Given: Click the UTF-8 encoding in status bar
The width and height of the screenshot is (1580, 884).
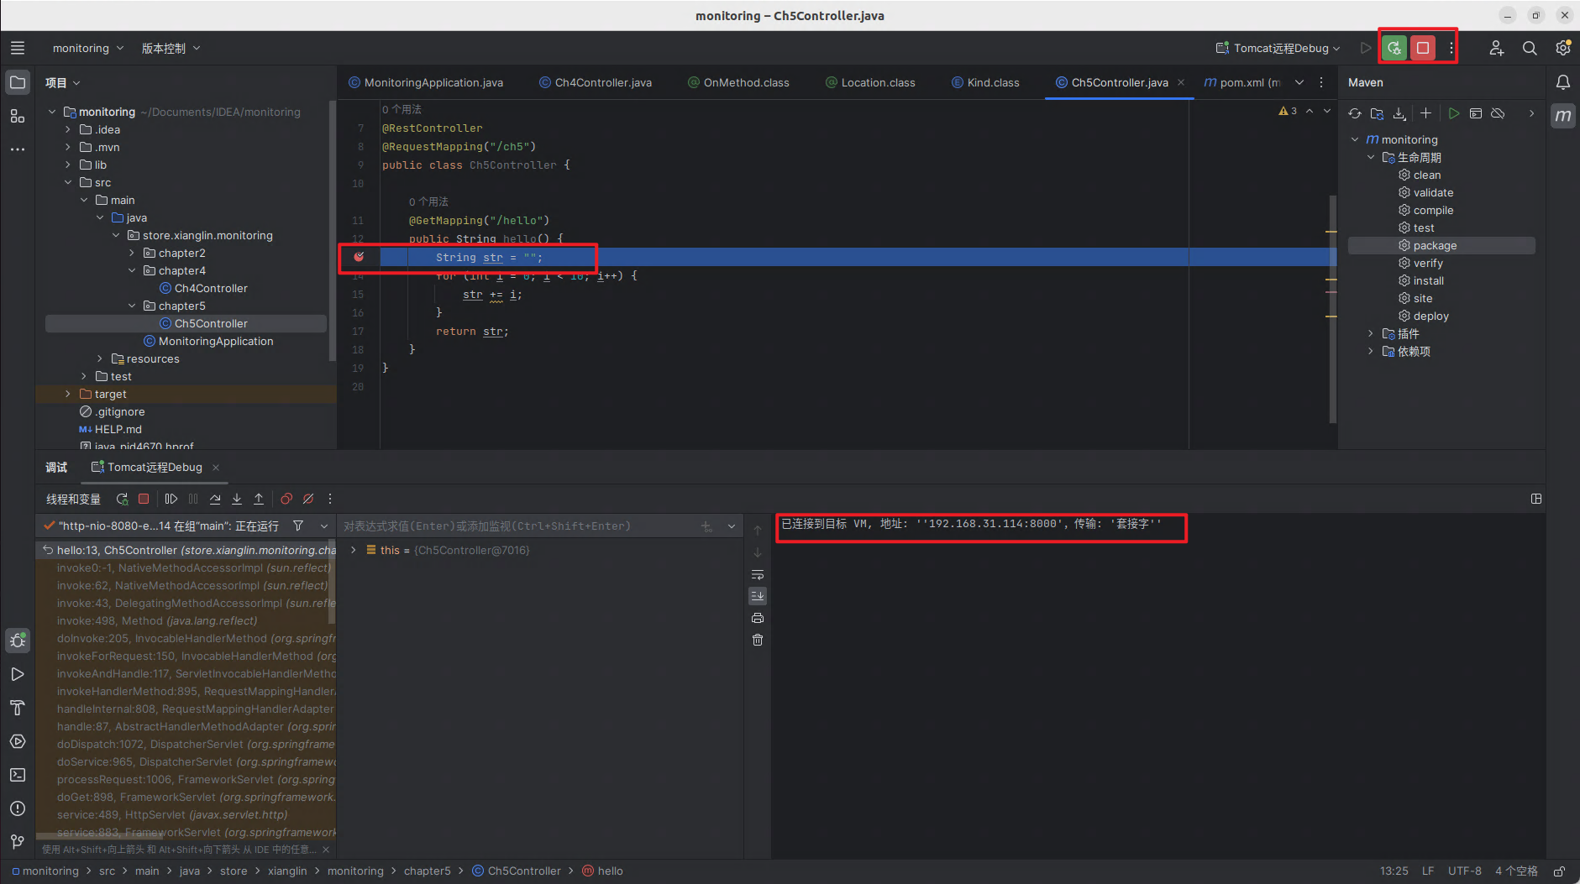Looking at the screenshot, I should (1465, 871).
